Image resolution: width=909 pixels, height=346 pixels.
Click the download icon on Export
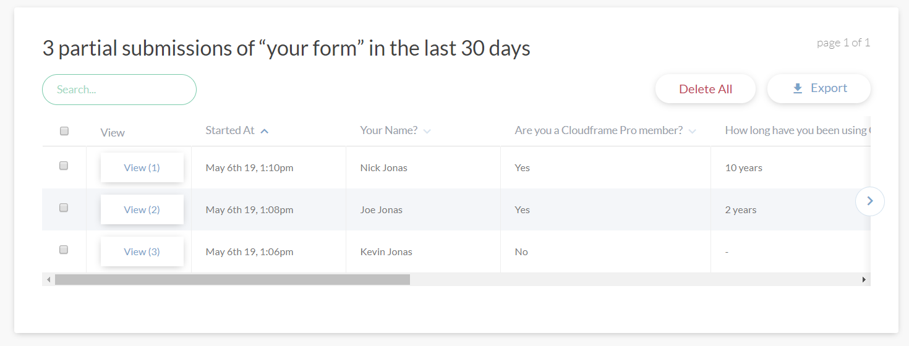(x=798, y=89)
